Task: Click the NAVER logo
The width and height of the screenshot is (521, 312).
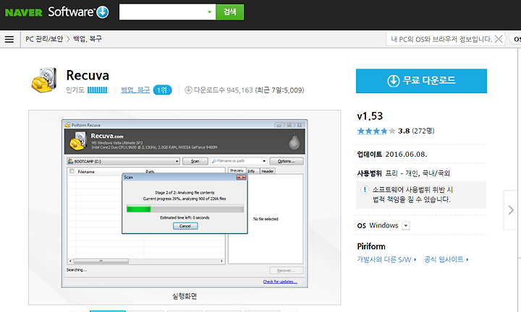Action: tap(24, 12)
